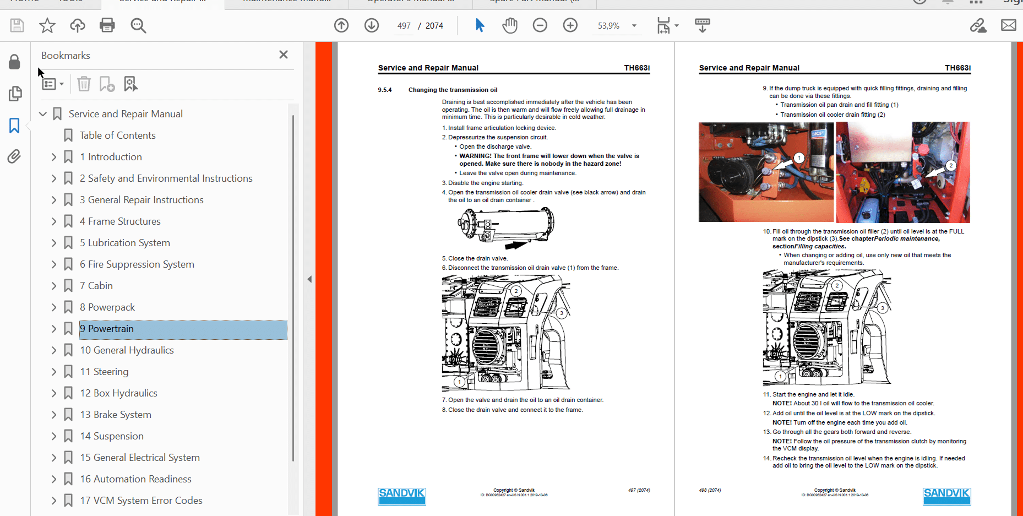Click the star icon to favorite this file

[x=47, y=25]
